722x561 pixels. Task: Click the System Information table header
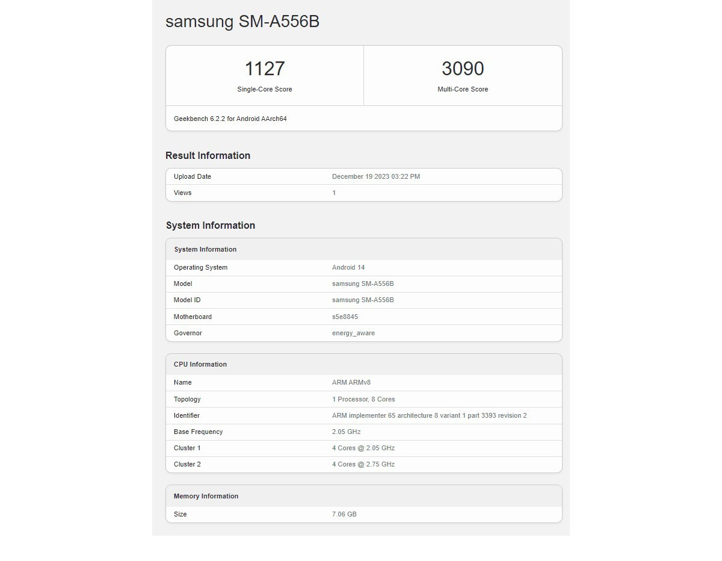click(x=205, y=249)
